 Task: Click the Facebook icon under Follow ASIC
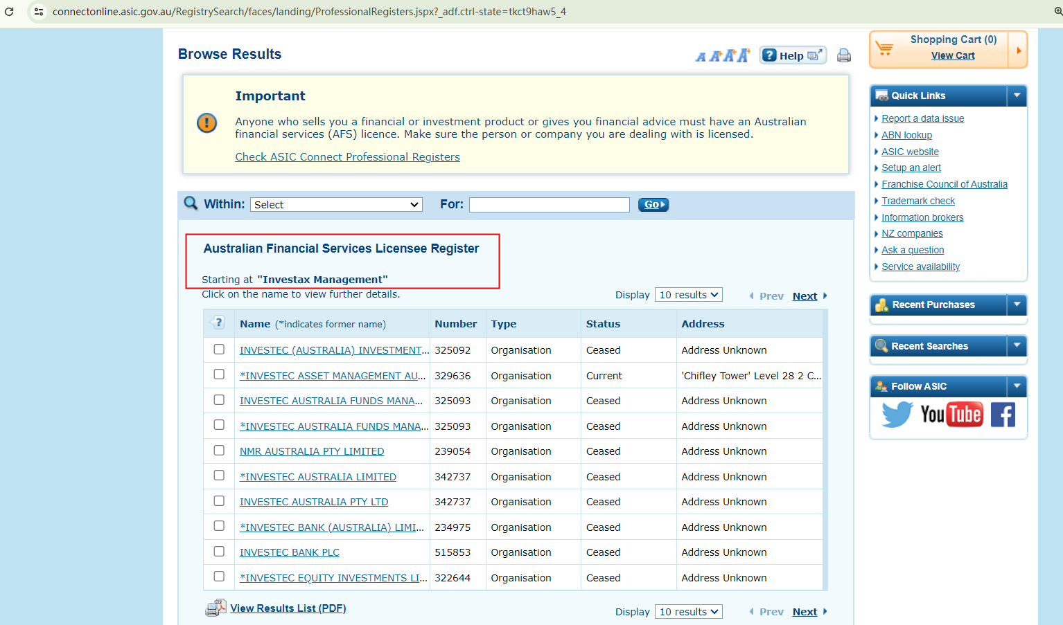[1002, 415]
